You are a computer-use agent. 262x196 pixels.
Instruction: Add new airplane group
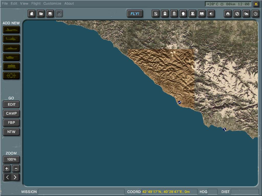(x=11, y=30)
